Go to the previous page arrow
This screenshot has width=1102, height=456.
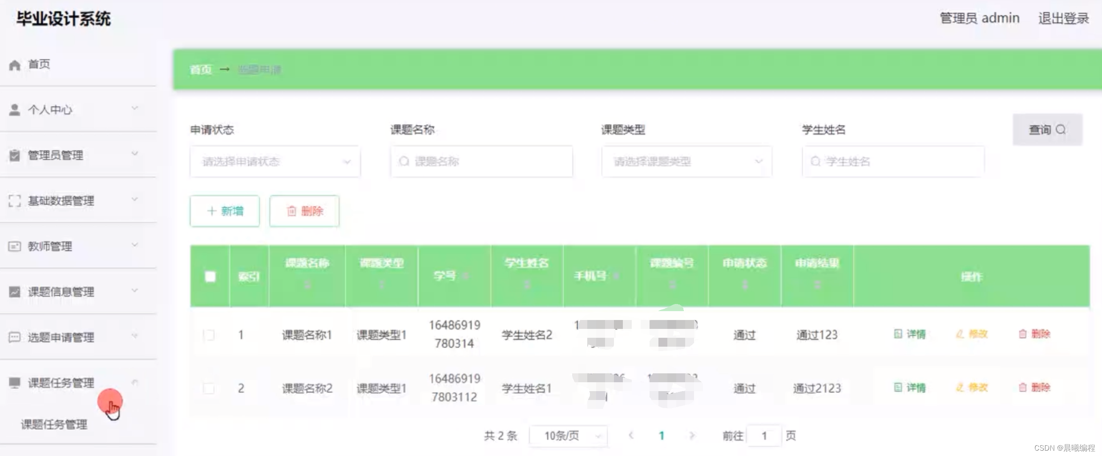(631, 436)
